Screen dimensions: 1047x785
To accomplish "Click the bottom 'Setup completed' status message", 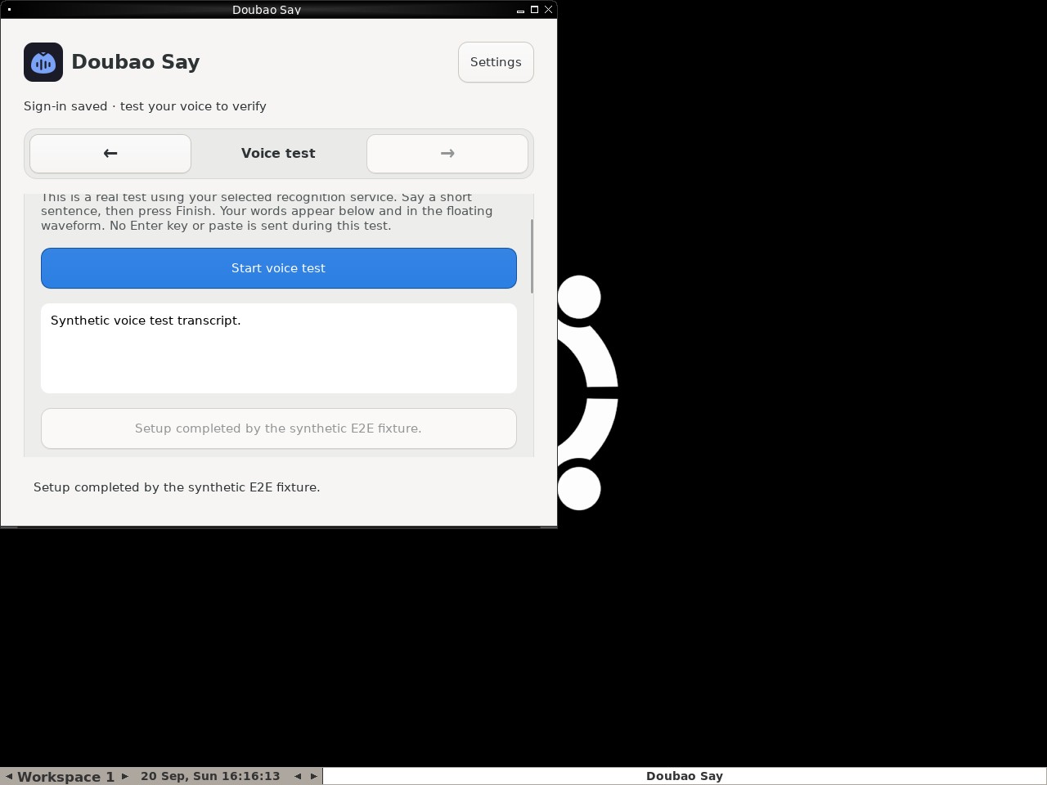I will [x=177, y=487].
